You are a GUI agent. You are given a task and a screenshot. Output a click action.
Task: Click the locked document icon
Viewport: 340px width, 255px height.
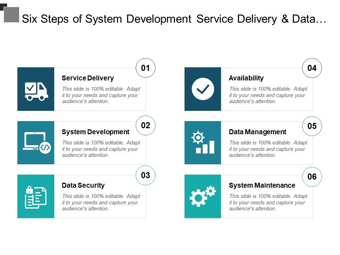36,197
